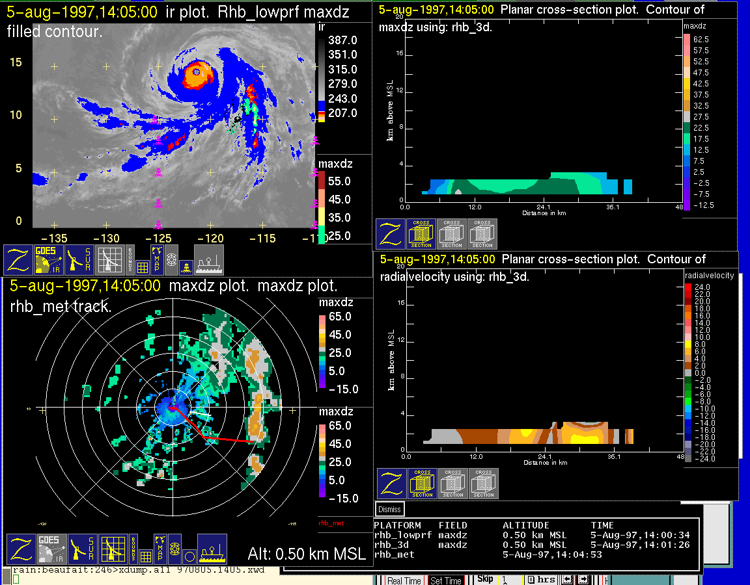Step time forward with right arrow button
750x585 pixels.
(x=584, y=580)
